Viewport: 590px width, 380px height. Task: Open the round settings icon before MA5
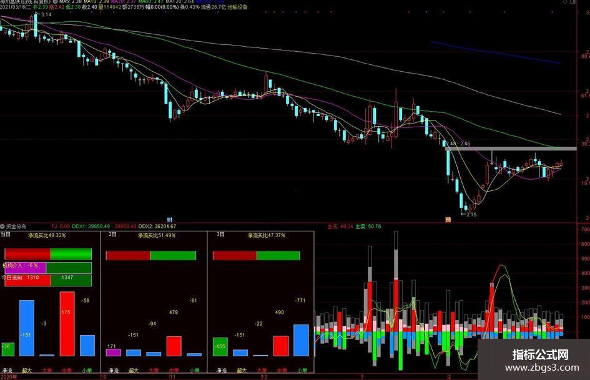55,1
